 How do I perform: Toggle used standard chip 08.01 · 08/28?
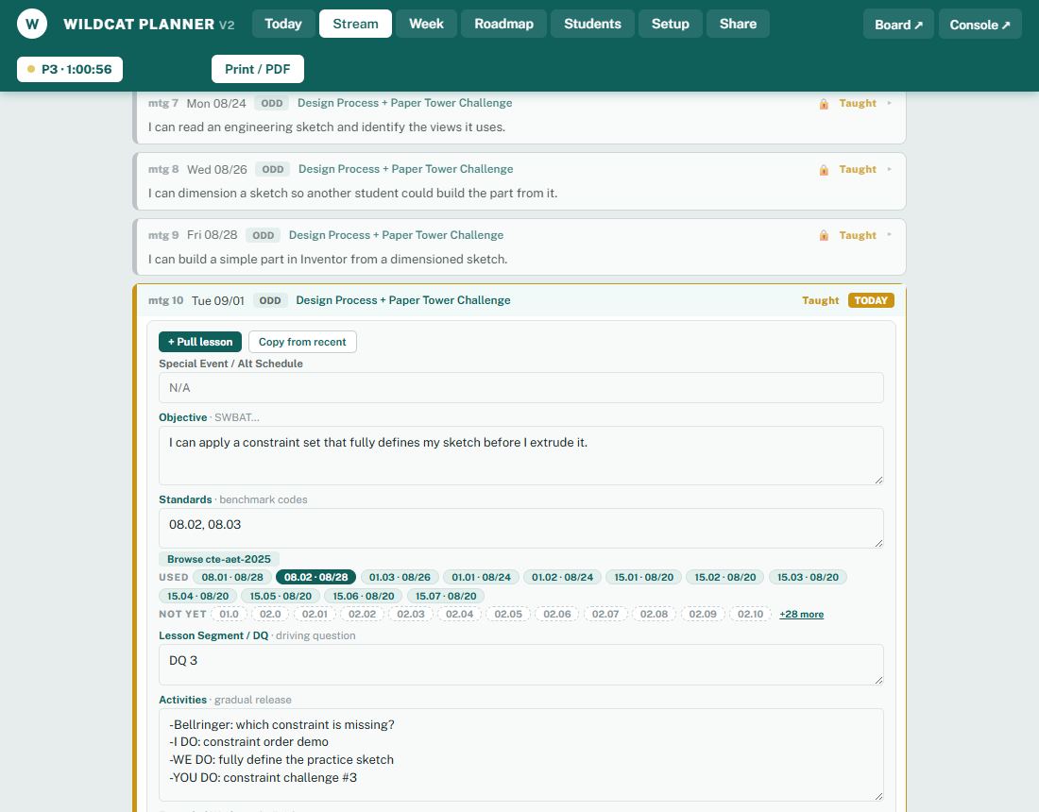click(x=232, y=577)
